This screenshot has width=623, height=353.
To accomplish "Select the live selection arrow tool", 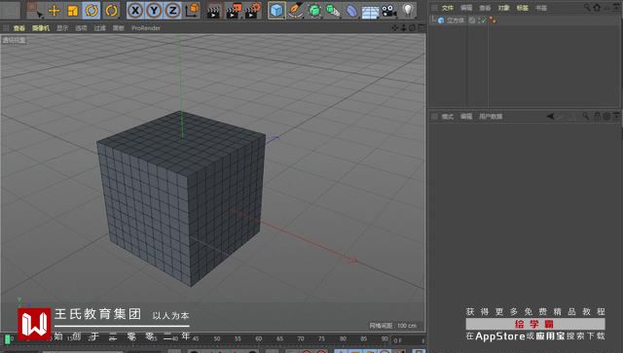I will [x=35, y=11].
